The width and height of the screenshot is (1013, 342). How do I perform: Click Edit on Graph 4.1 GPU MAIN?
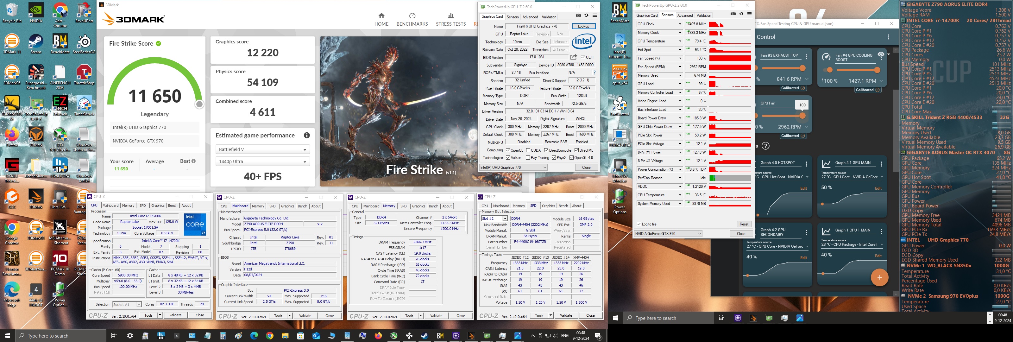(x=878, y=188)
